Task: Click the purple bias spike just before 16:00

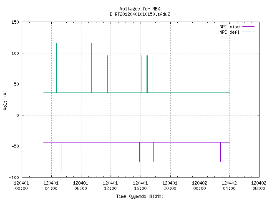Action: pyautogui.click(x=139, y=152)
